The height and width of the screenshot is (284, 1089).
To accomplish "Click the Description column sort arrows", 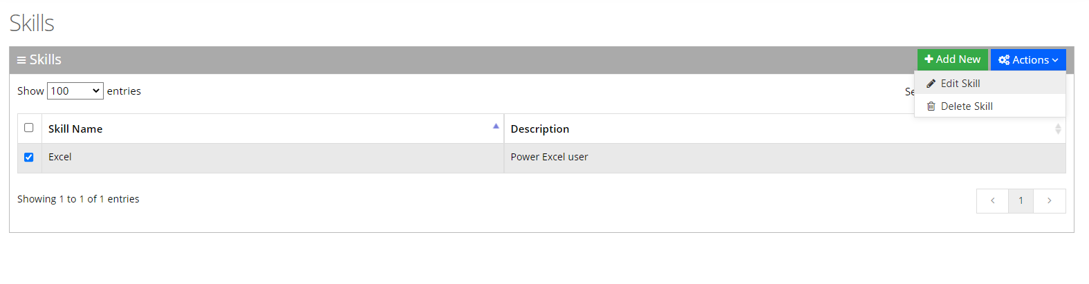I will pyautogui.click(x=1057, y=129).
